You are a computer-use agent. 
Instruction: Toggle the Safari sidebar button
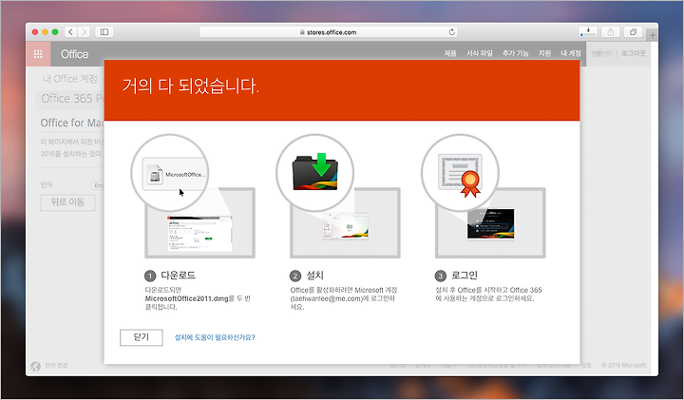click(104, 32)
